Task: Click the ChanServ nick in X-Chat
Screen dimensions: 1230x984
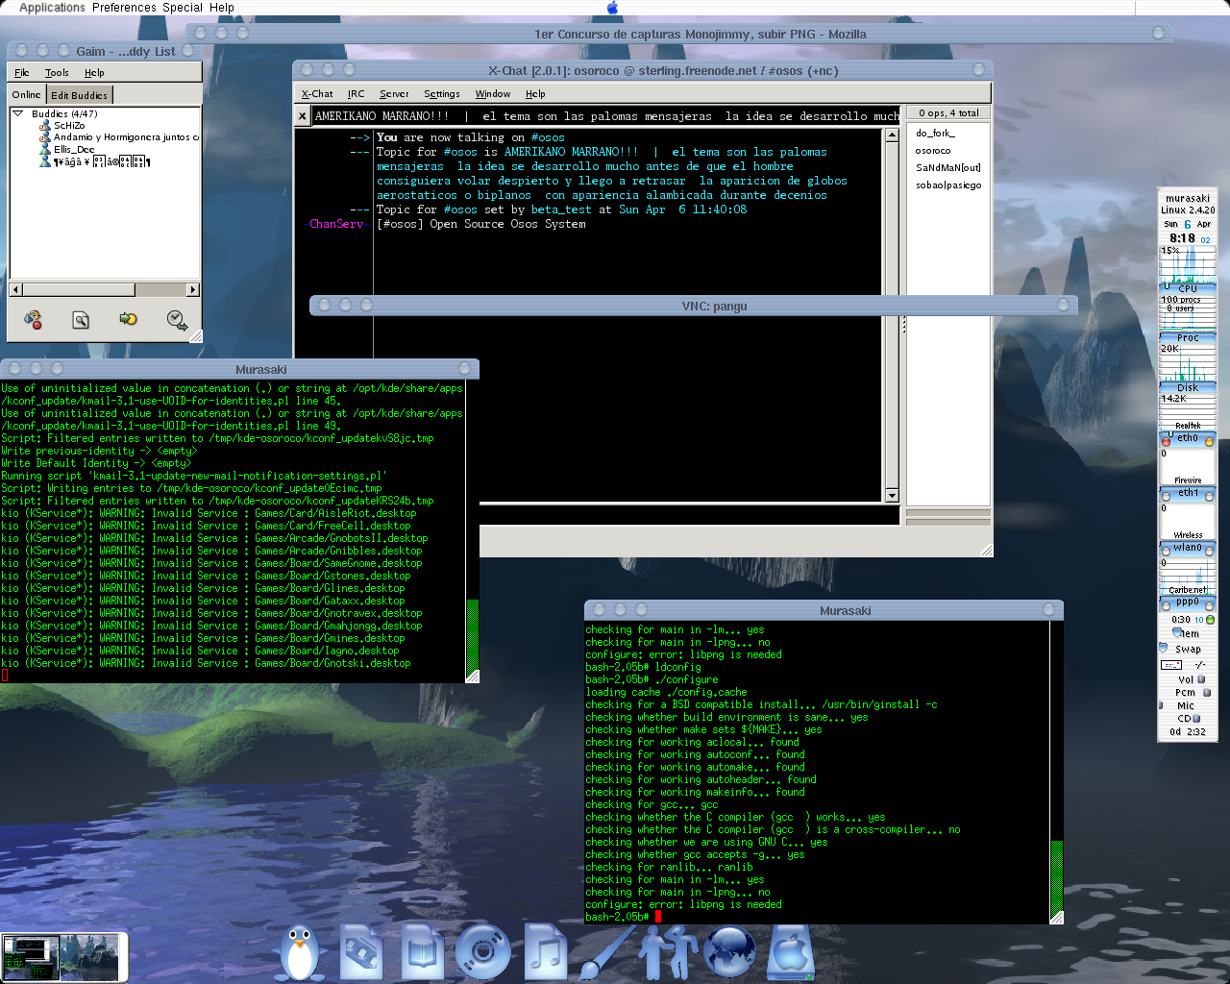Action: coord(336,224)
